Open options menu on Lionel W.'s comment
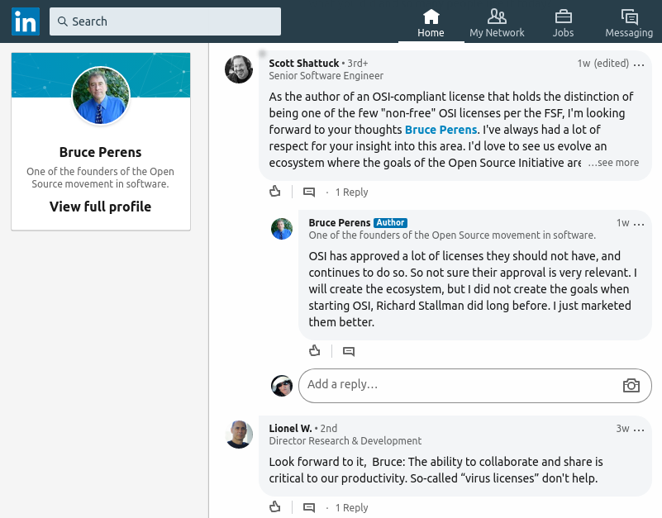 [639, 430]
